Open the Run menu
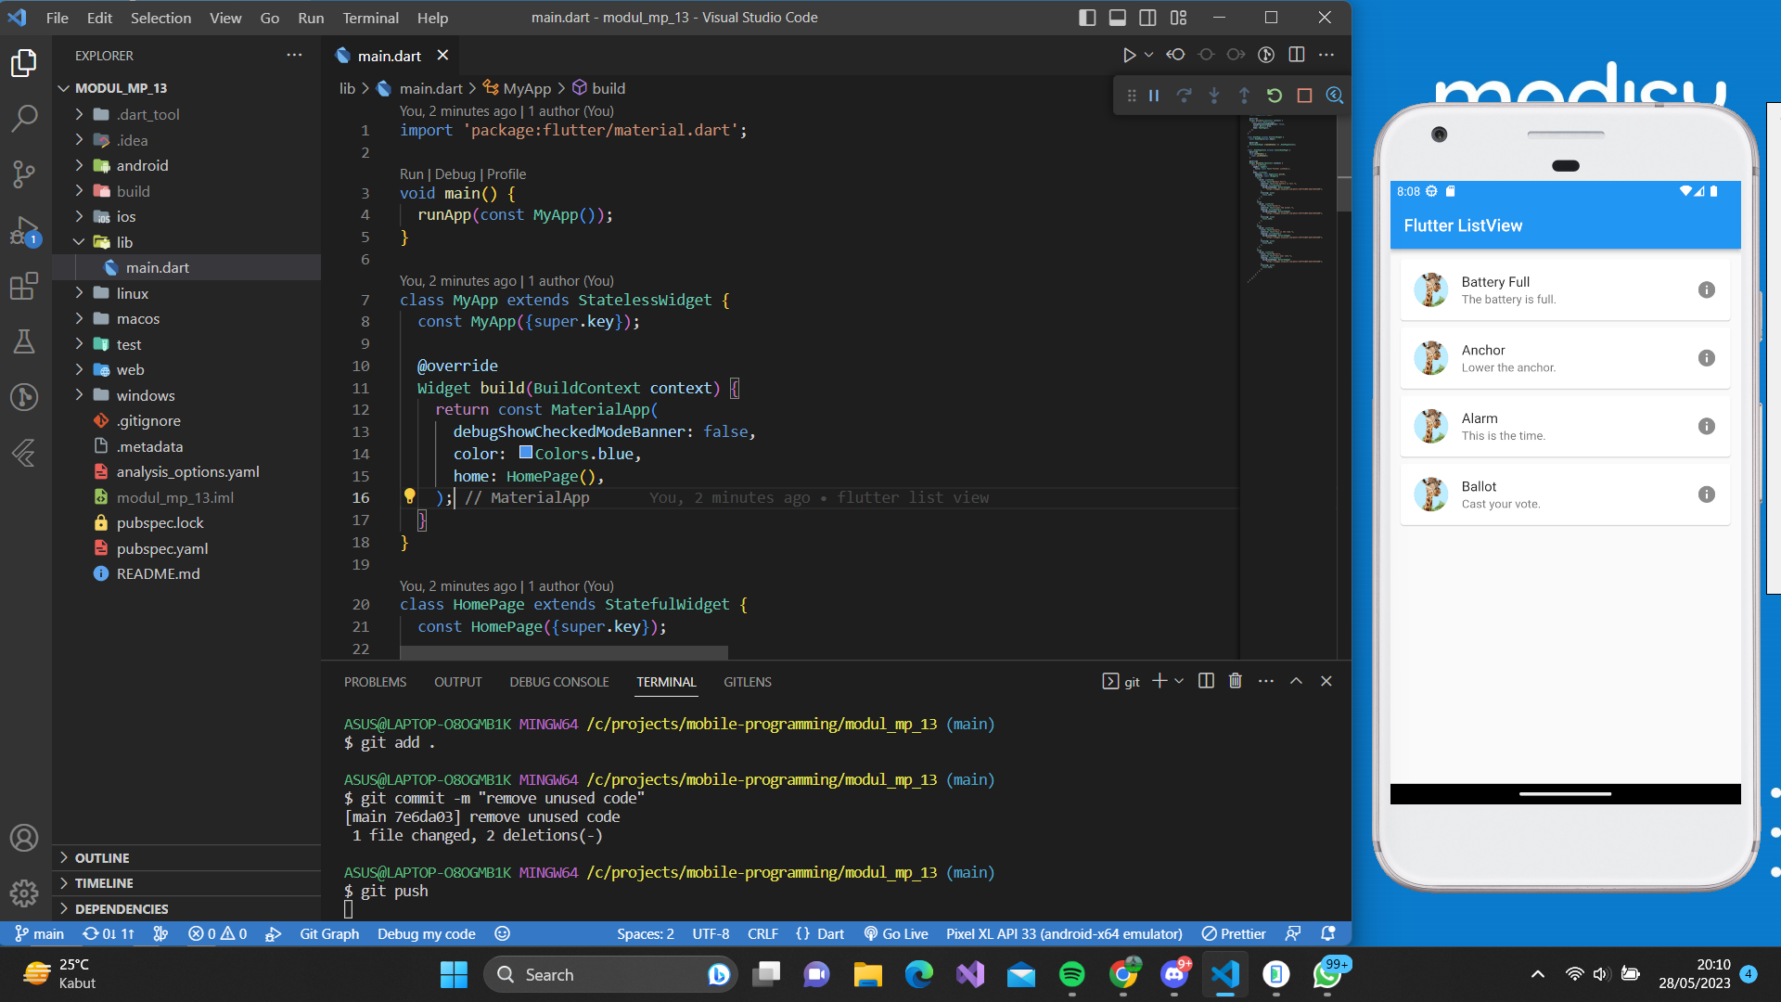1781x1002 pixels. coord(310,17)
